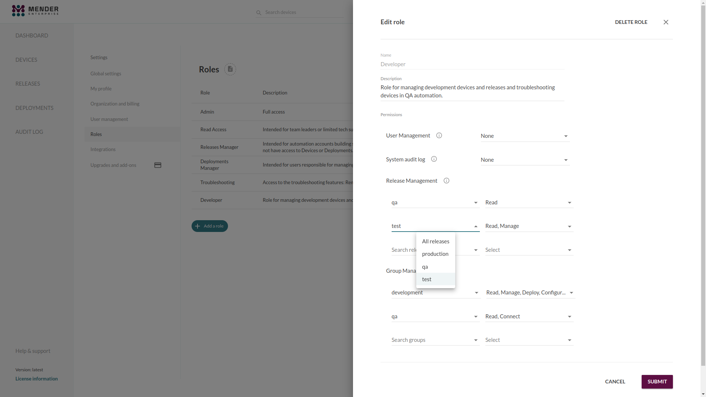Click the DELETE ROLE button
This screenshot has width=706, height=397.
tap(631, 22)
